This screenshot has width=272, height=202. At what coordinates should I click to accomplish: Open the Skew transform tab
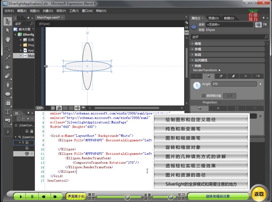point(233,76)
